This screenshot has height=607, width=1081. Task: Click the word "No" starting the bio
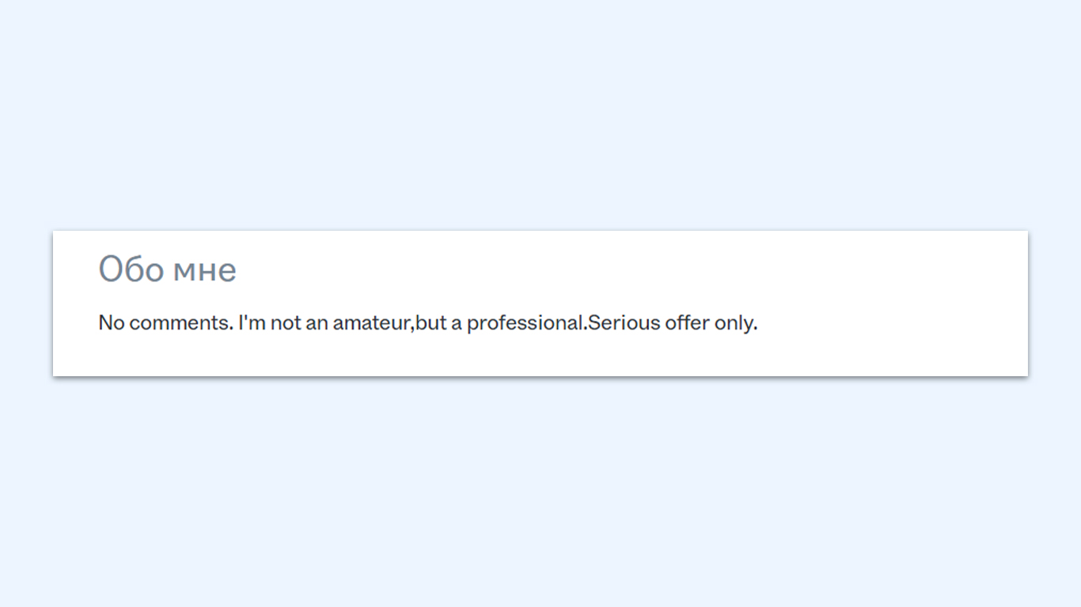111,322
